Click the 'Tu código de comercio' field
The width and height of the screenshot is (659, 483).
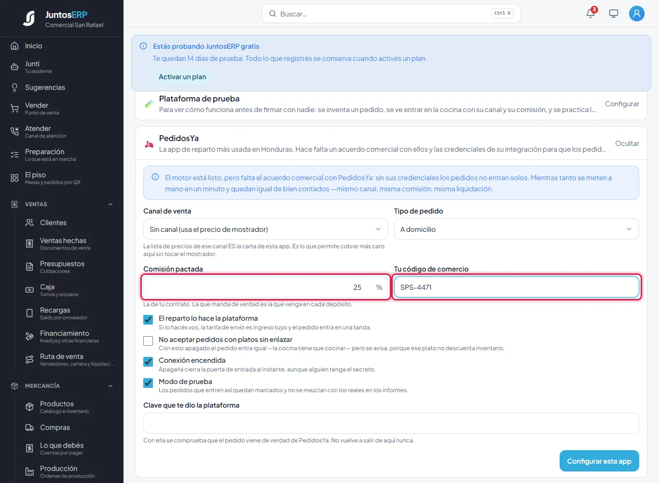pos(517,287)
